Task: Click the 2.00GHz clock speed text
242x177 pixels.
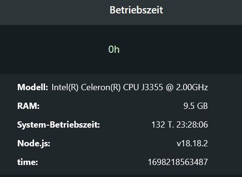Action: click(x=192, y=87)
